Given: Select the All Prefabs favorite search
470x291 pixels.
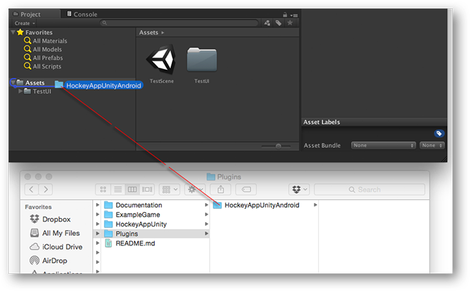Looking at the screenshot, I should click(x=43, y=57).
